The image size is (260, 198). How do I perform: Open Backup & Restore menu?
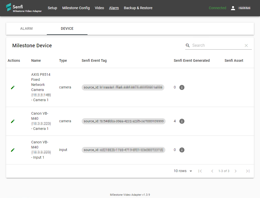[138, 8]
